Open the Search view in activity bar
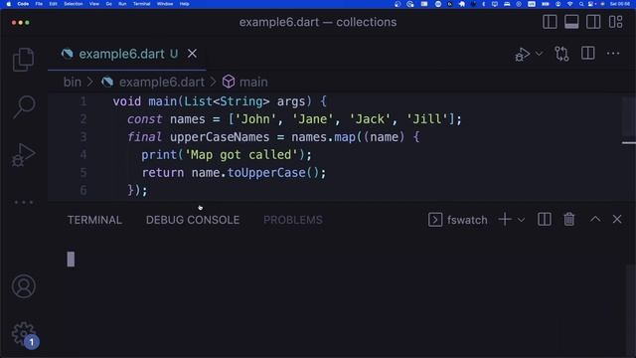The height and width of the screenshot is (358, 636). click(24, 106)
